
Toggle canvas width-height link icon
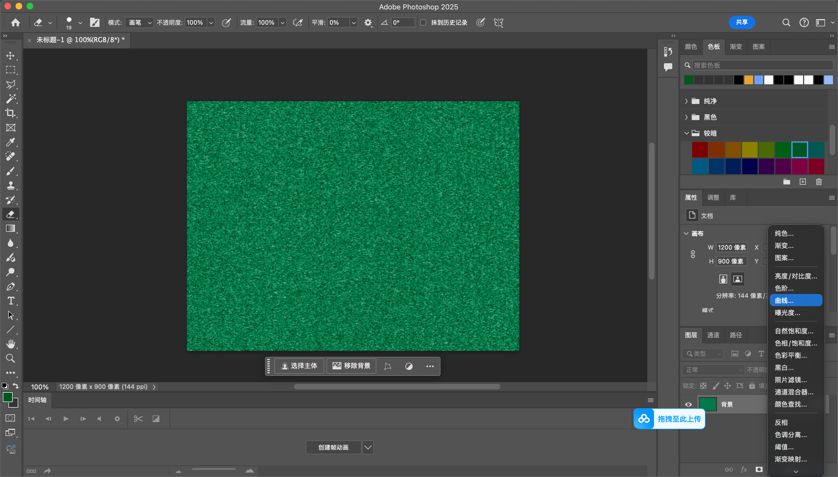coord(693,254)
